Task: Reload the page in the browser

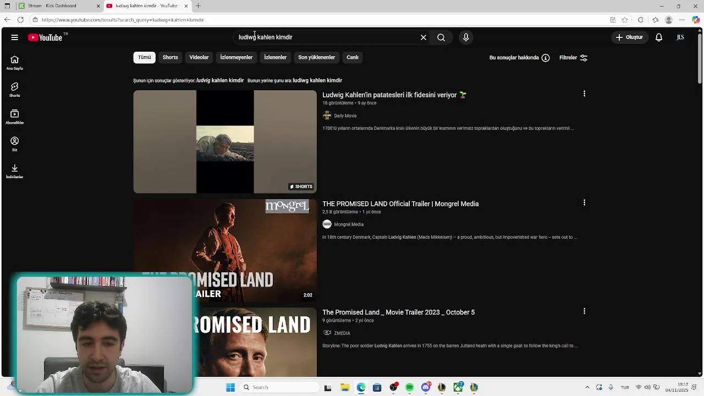Action: coord(20,20)
